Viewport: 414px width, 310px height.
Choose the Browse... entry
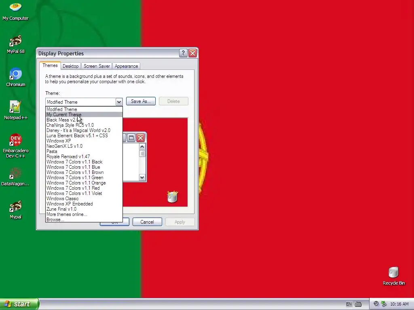[x=84, y=220]
